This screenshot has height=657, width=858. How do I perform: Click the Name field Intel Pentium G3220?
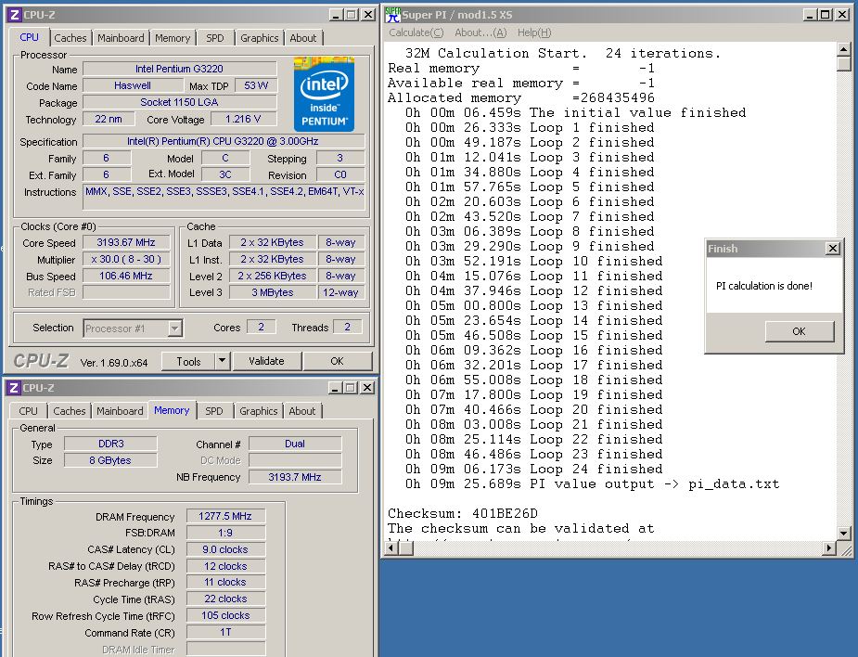[x=179, y=69]
